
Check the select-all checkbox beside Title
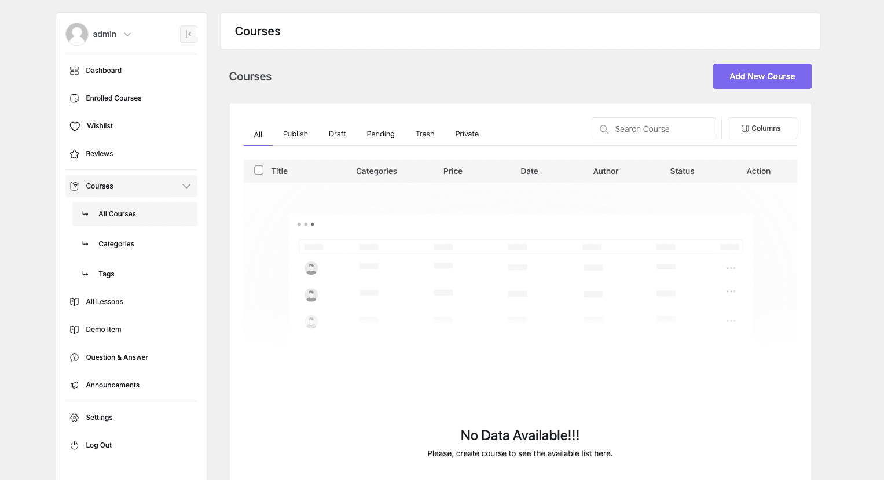(x=259, y=171)
